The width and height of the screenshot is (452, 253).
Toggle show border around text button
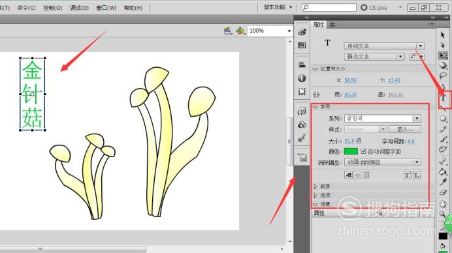(x=366, y=175)
